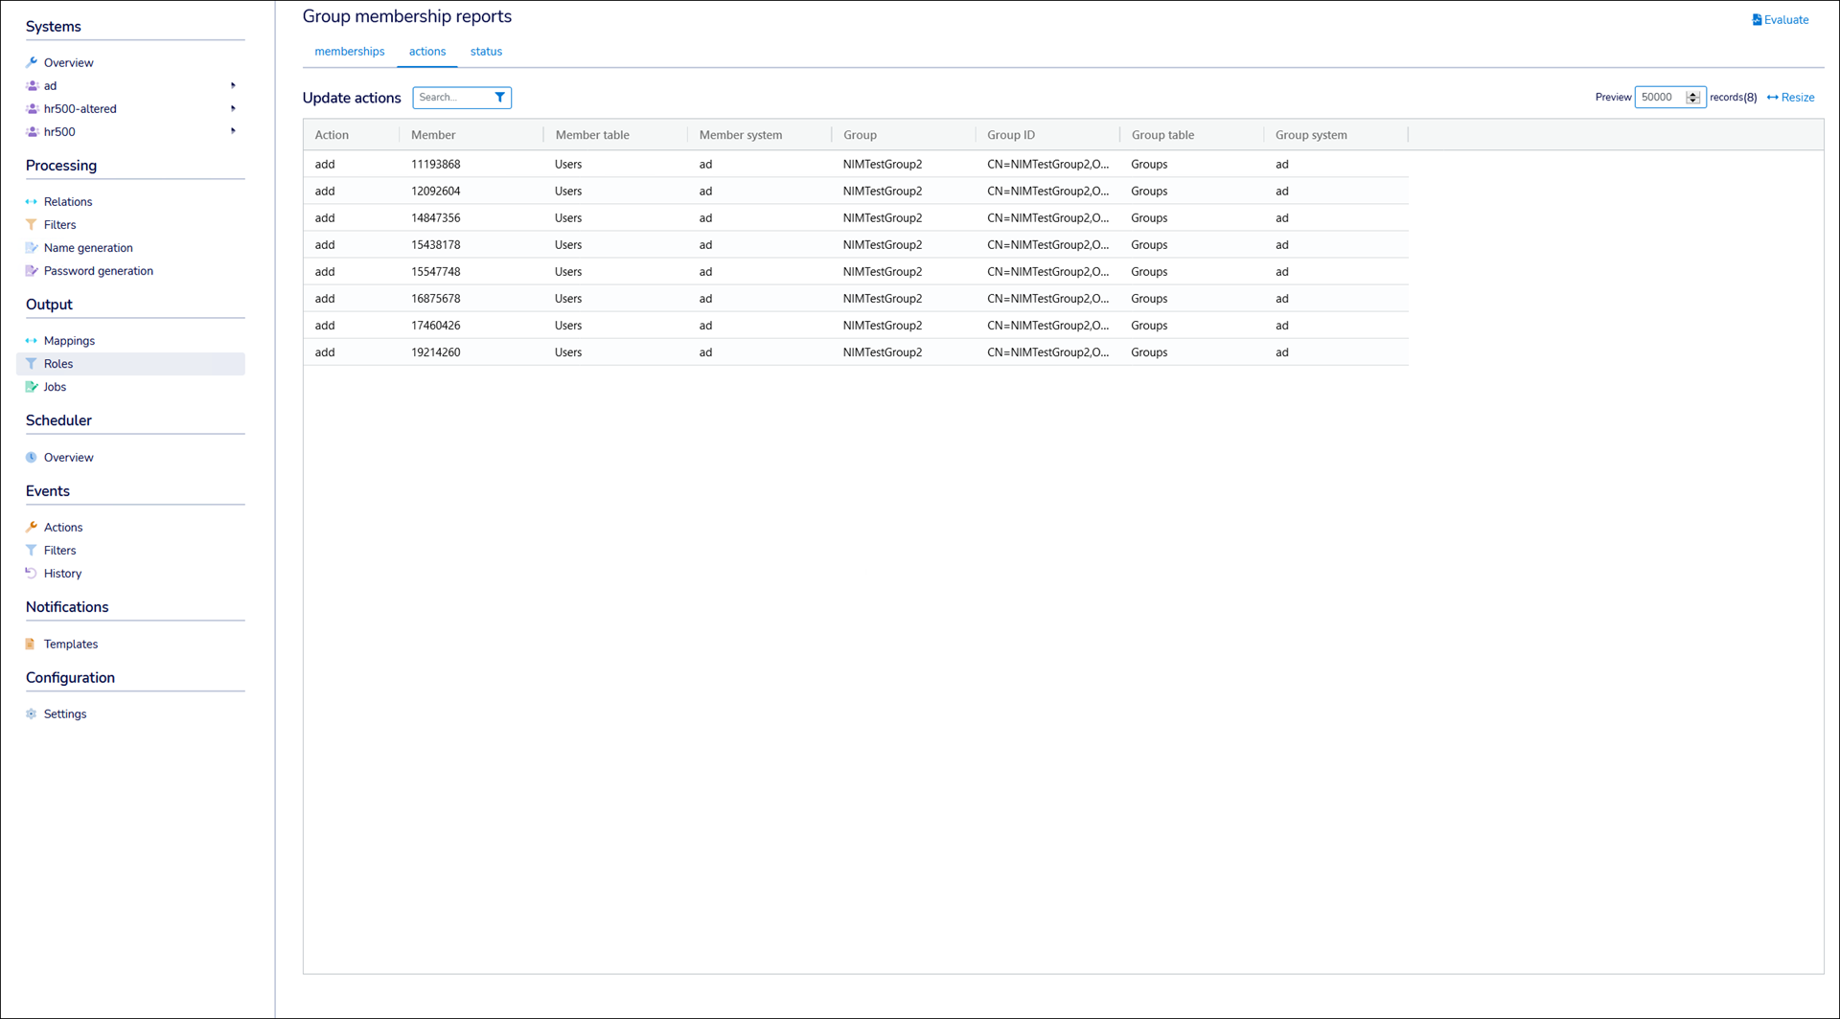Expand the hr500-altered system arrow
This screenshot has width=1840, height=1019.
233,109
